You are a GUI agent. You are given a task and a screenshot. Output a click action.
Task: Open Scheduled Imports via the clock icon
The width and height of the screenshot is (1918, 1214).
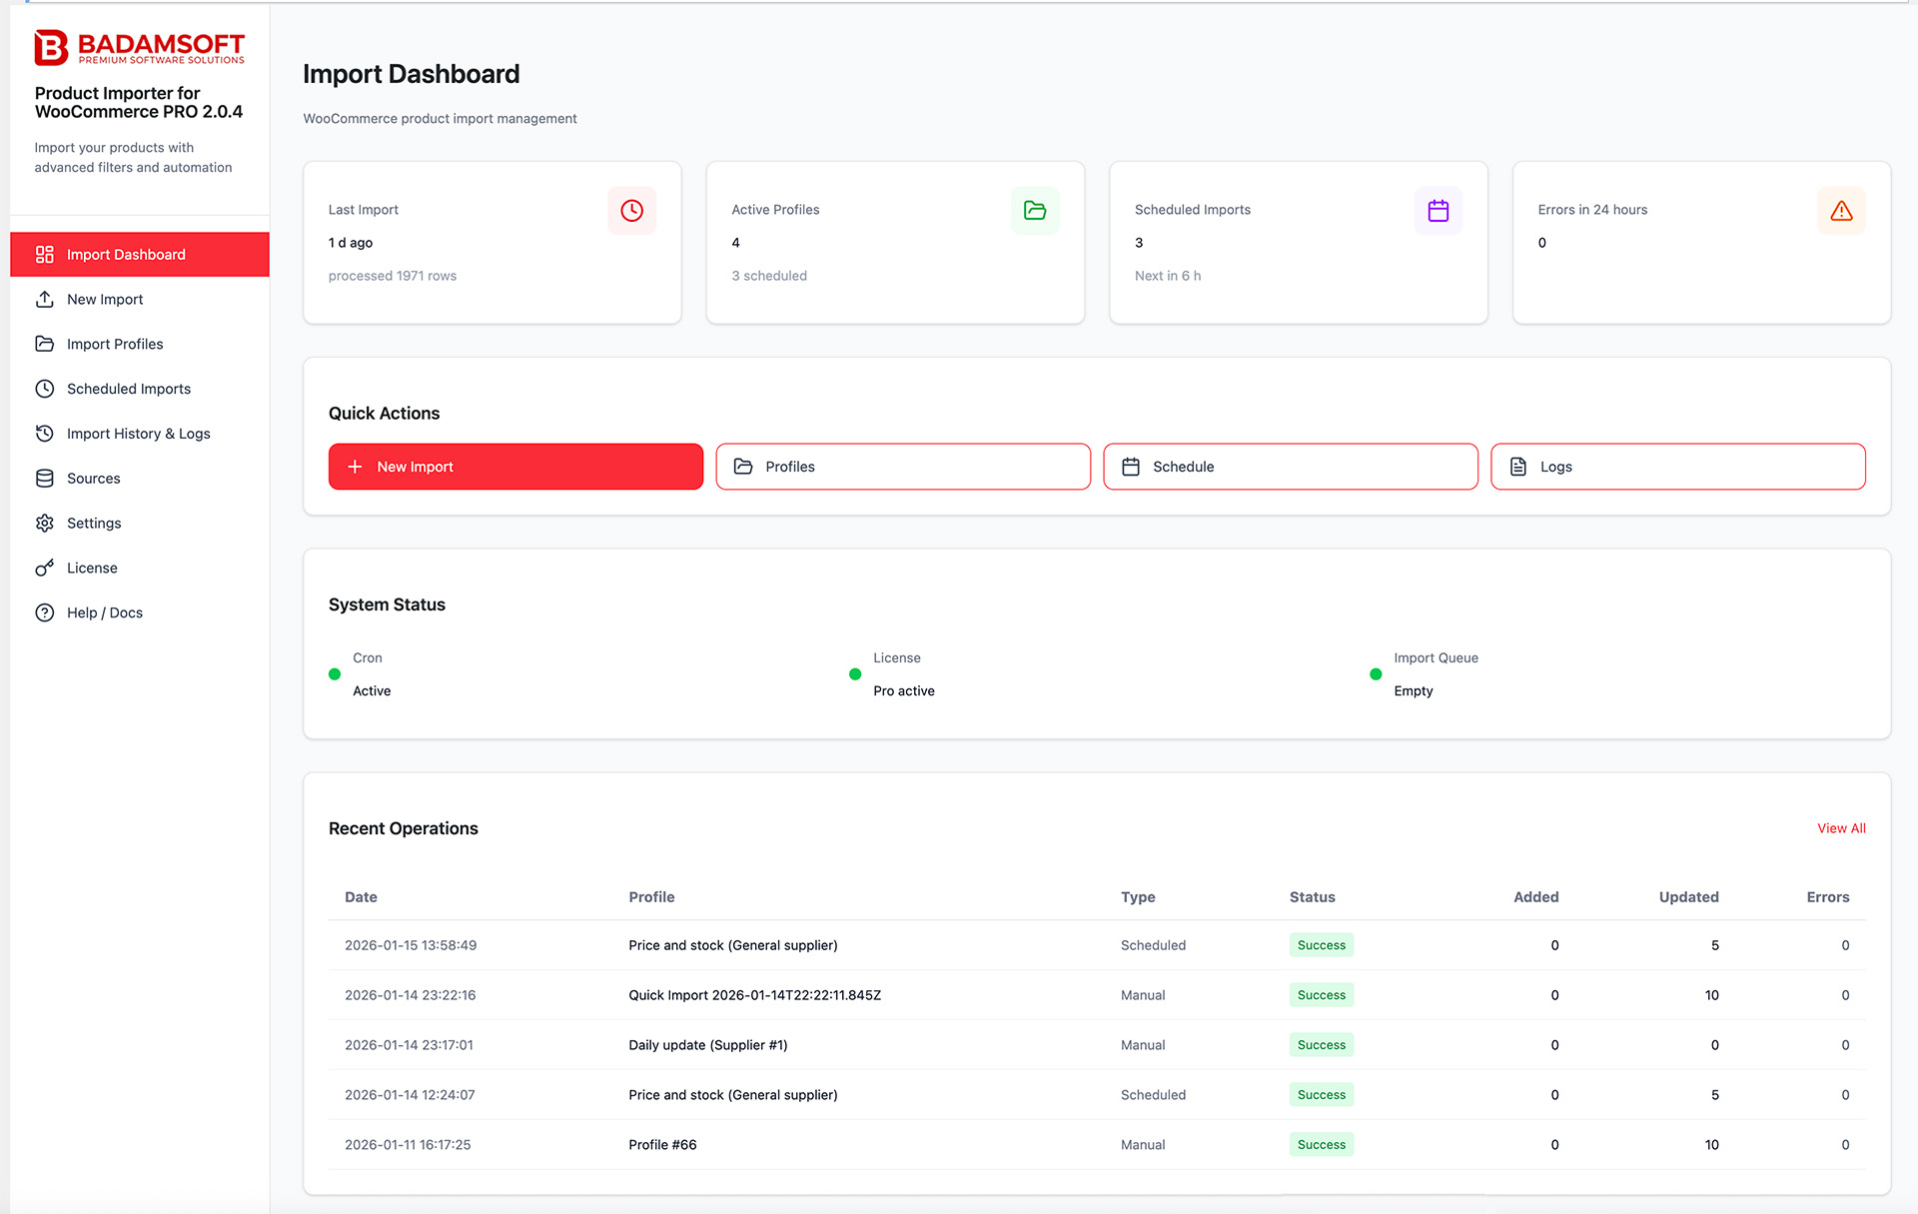[44, 389]
